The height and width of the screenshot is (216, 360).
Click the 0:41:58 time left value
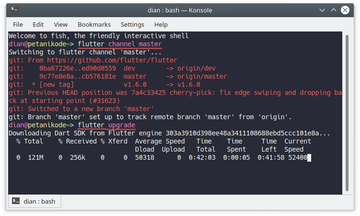pos(271,157)
